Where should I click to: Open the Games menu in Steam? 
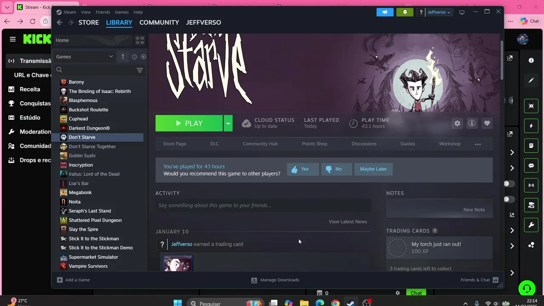[x=122, y=12]
